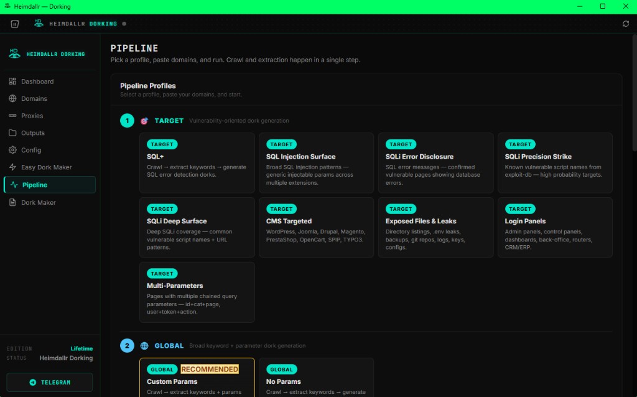Click the app icon in the title bar
The height and width of the screenshot is (397, 637).
7,6
